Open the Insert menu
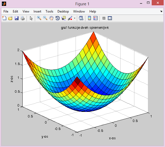165x147 pixels. point(37,11)
